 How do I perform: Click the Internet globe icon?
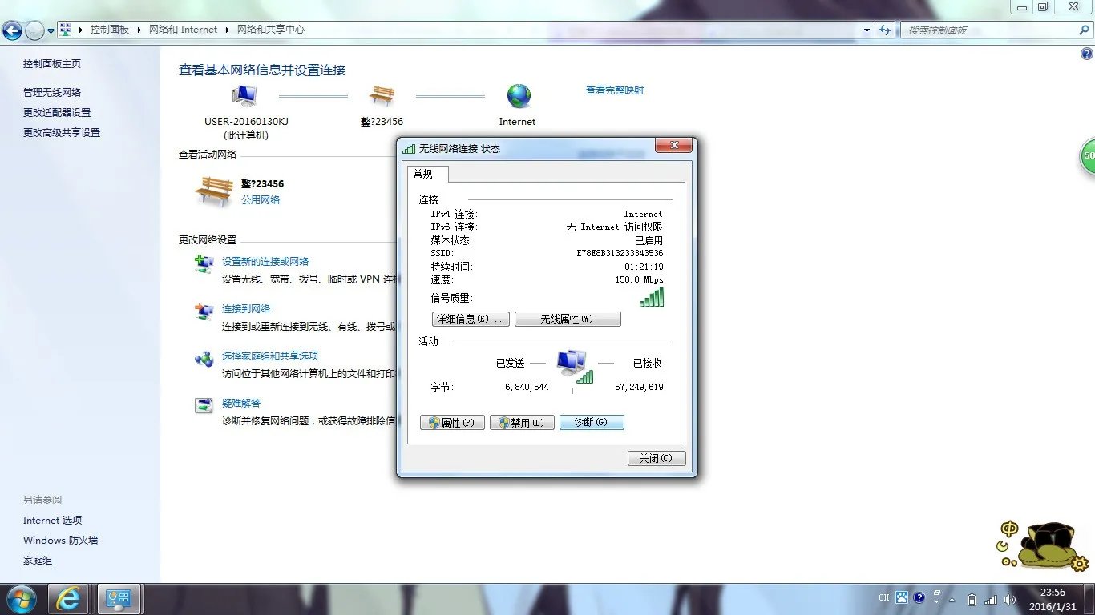point(519,96)
